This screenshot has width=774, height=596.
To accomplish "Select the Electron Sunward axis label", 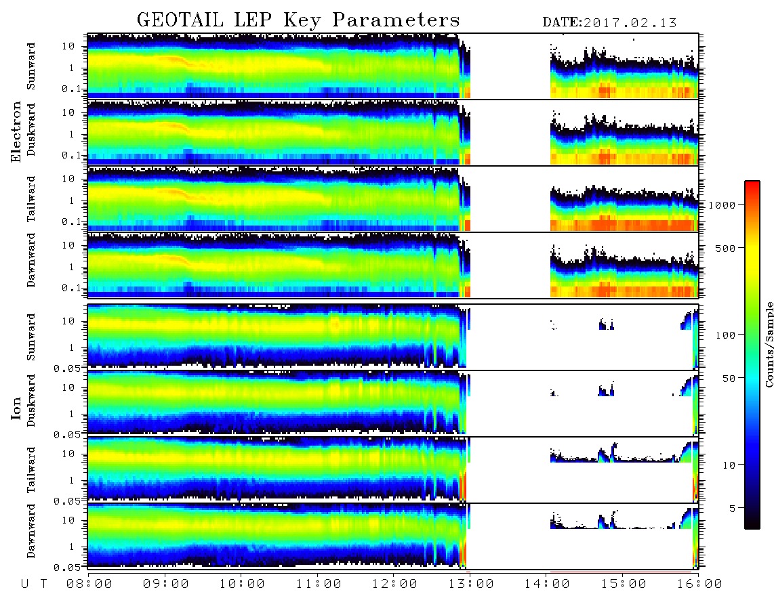I will point(31,66).
